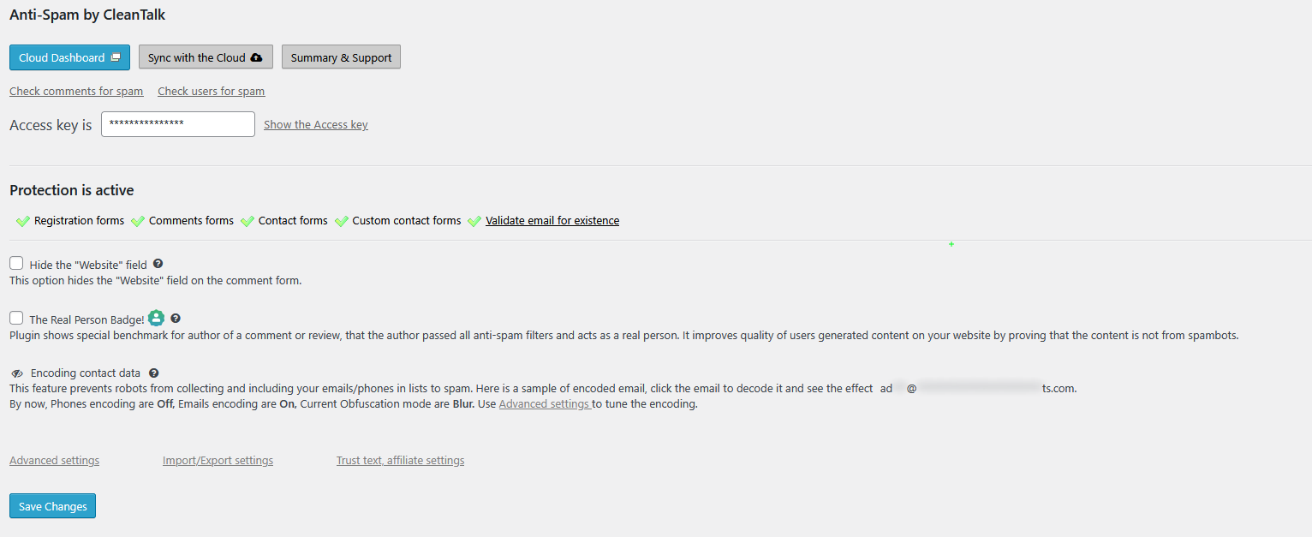Show the Access key

315,124
